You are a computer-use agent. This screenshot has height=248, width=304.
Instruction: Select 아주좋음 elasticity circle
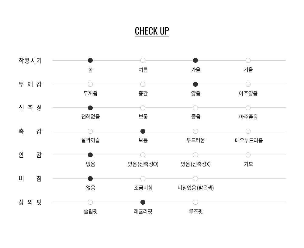click(248, 108)
